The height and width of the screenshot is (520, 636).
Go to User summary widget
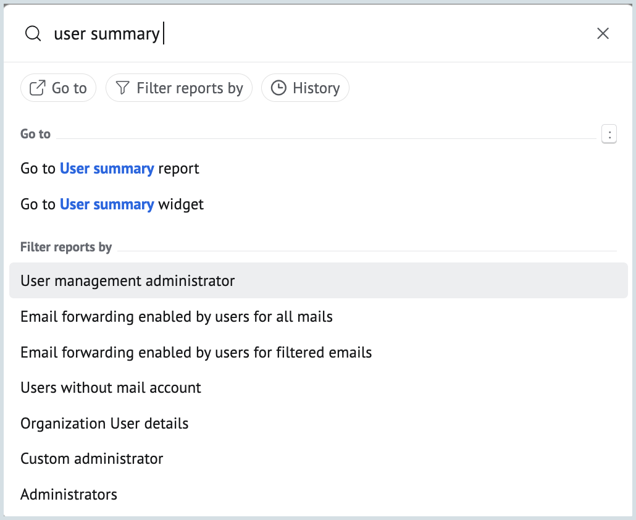click(x=112, y=204)
